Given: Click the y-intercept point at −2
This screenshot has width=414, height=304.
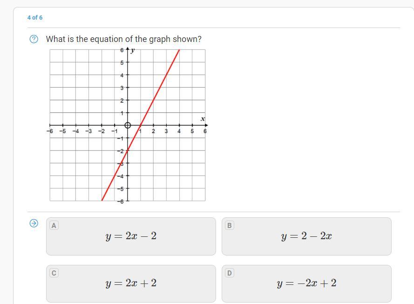Looking at the screenshot, I should pyautogui.click(x=128, y=151).
